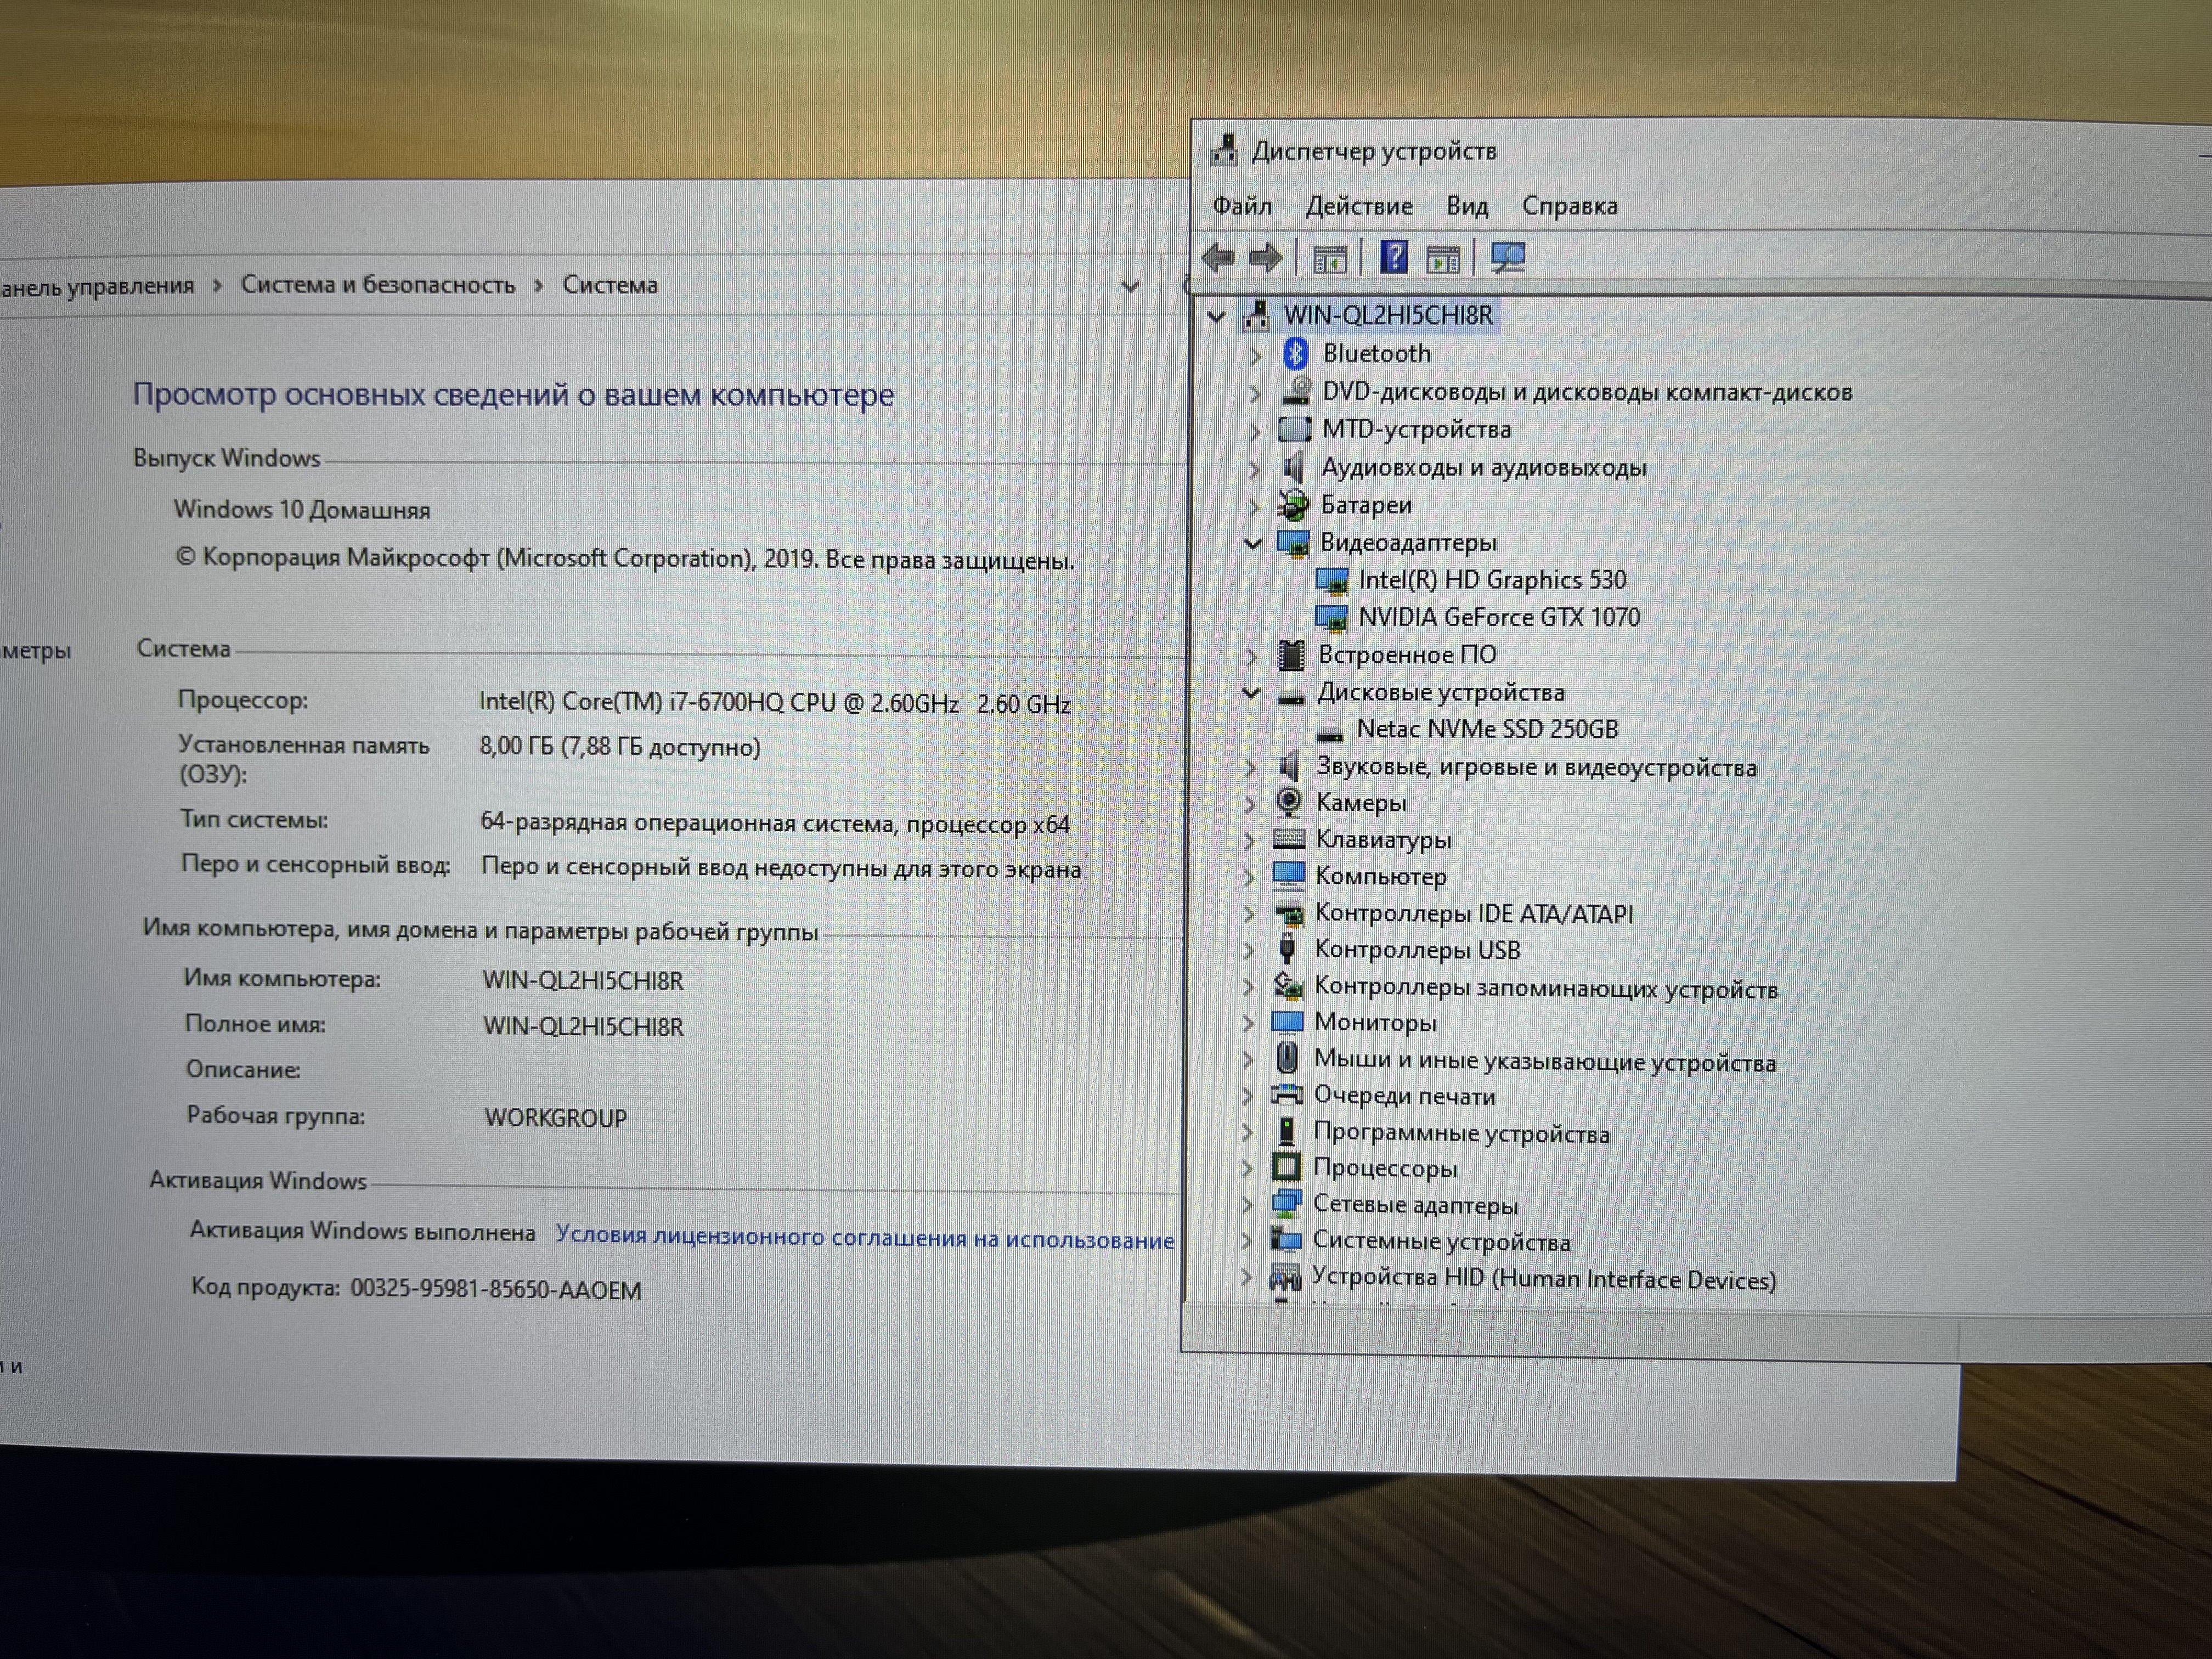
Task: Open the Справка menu
Action: click(1569, 206)
